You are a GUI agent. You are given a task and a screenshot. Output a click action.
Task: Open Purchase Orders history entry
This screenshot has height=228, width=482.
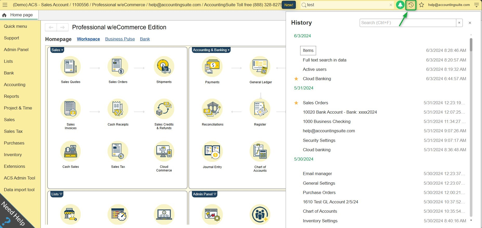pyautogui.click(x=319, y=192)
